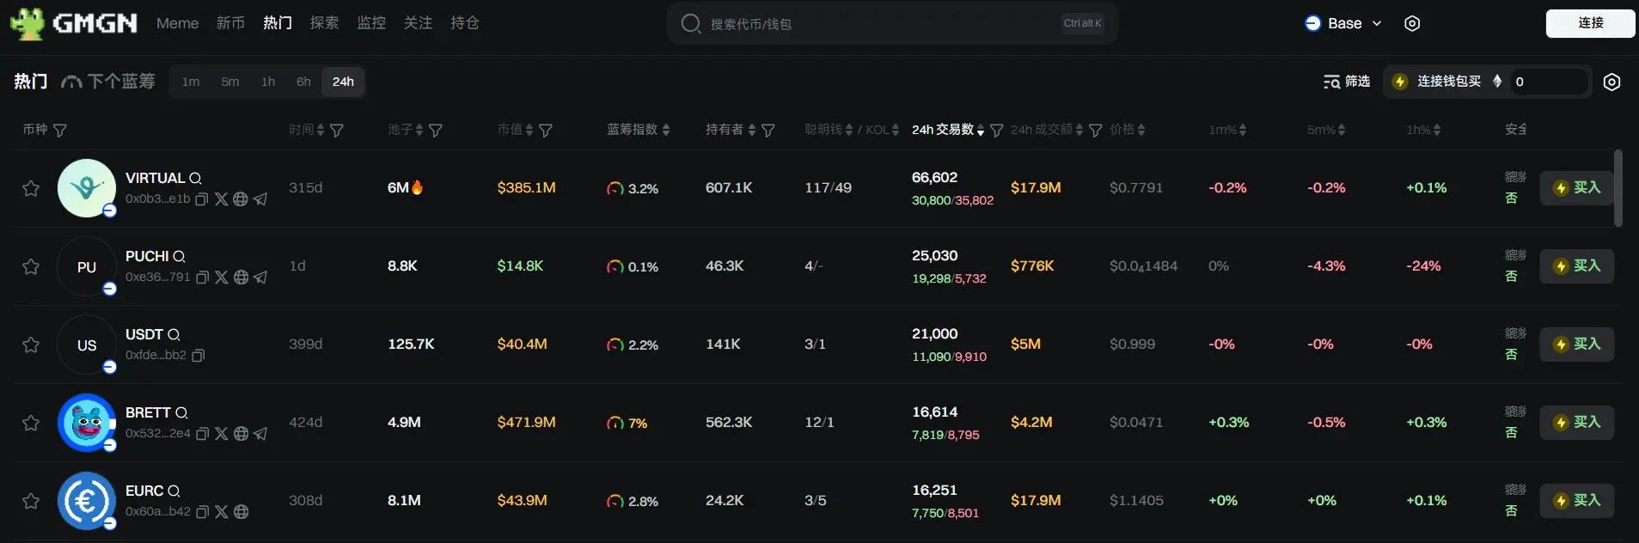Select the 6h timeframe tab
Viewport: 1639px width, 543px height.
click(303, 82)
